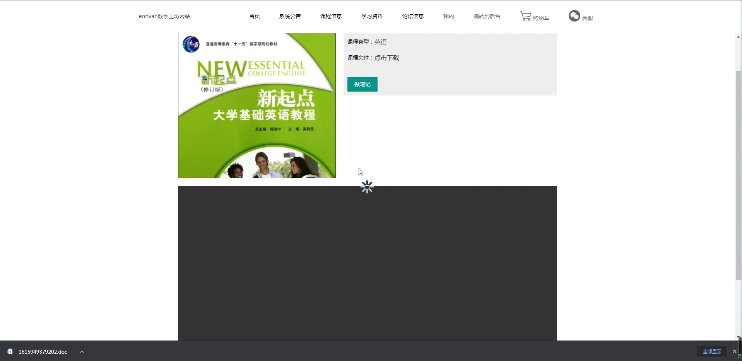
Task: Open the 首页 home page
Action: [x=254, y=16]
